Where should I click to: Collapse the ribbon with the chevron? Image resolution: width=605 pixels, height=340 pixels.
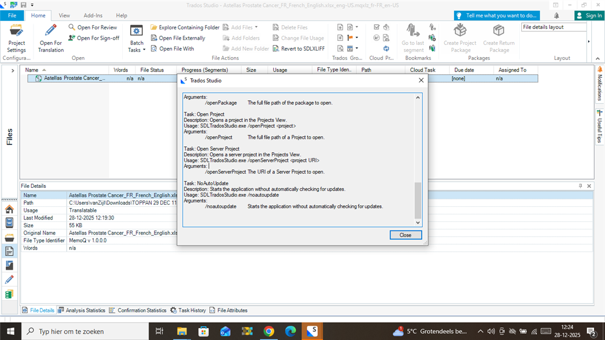(598, 58)
